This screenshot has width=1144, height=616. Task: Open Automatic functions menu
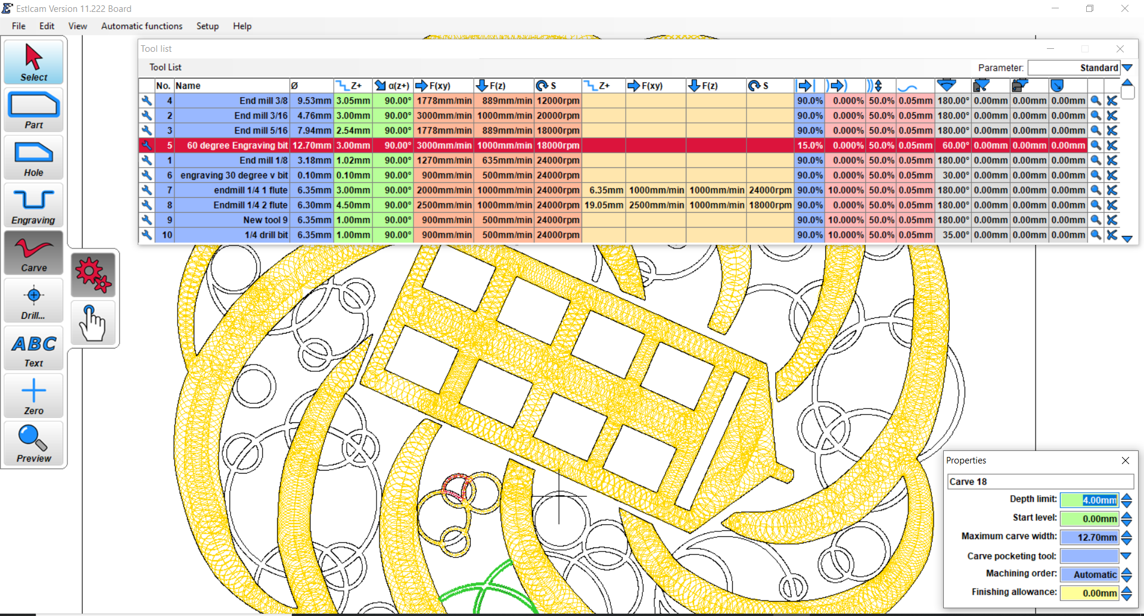(x=142, y=26)
